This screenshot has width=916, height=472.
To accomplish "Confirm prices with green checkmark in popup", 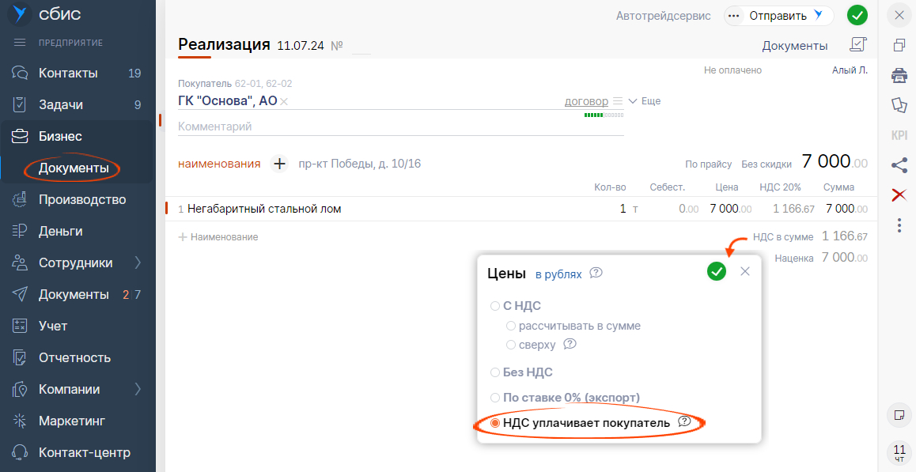I will [x=716, y=272].
